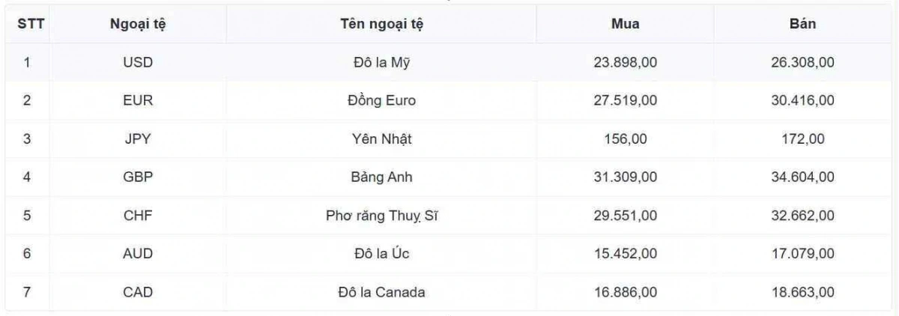This screenshot has width=899, height=316.
Task: Select the JPY currency code cell
Action: click(138, 139)
